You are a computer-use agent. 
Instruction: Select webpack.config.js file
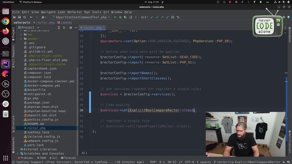click(x=42, y=141)
